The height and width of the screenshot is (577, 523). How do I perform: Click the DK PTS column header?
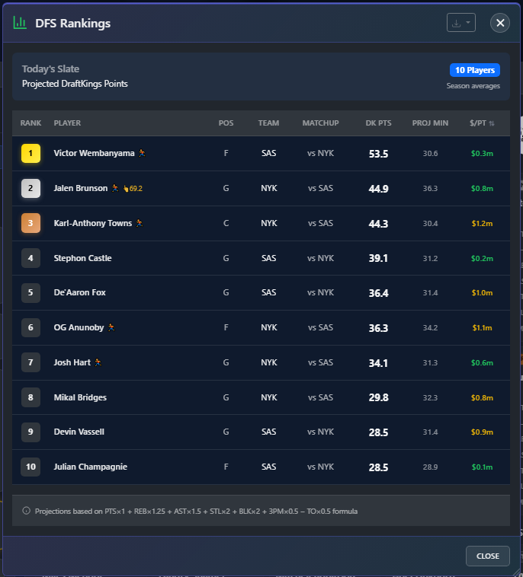(378, 123)
